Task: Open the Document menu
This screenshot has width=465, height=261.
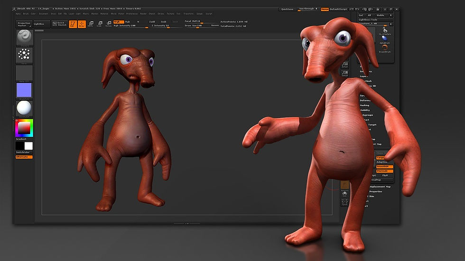Action: pyautogui.click(x=43, y=14)
